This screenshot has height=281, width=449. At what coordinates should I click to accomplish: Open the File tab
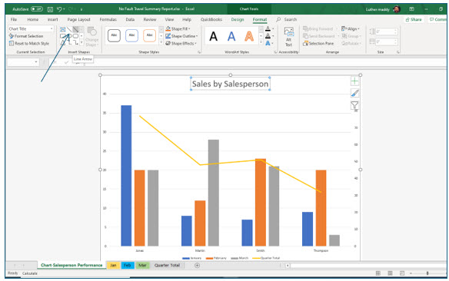coord(14,19)
